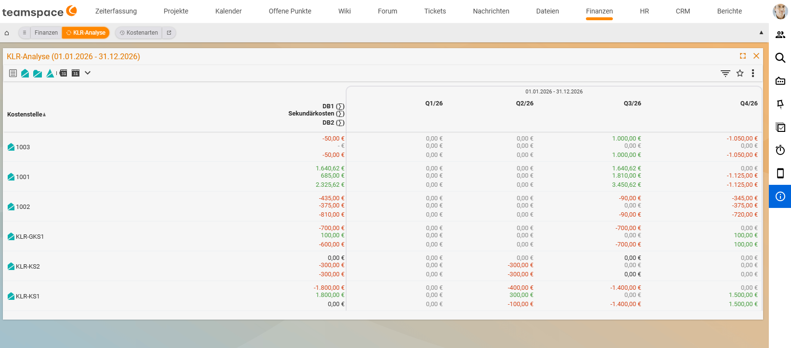Screen dimensions: 791x348
Task: Select cost center row 1001
Action: [x=383, y=177]
